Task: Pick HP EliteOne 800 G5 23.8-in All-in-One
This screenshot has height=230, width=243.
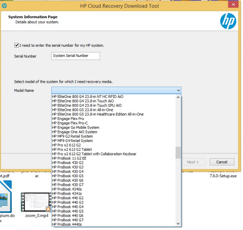Action: tap(82, 110)
